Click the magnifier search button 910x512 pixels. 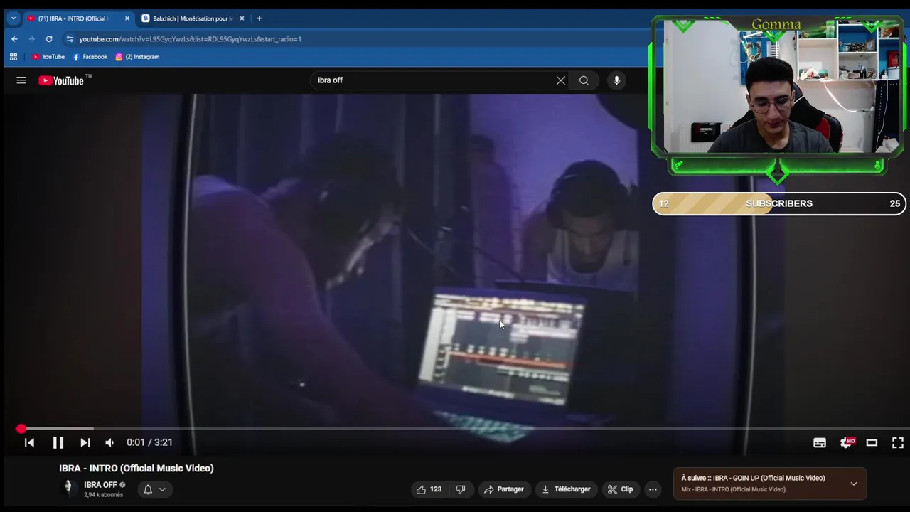(584, 80)
